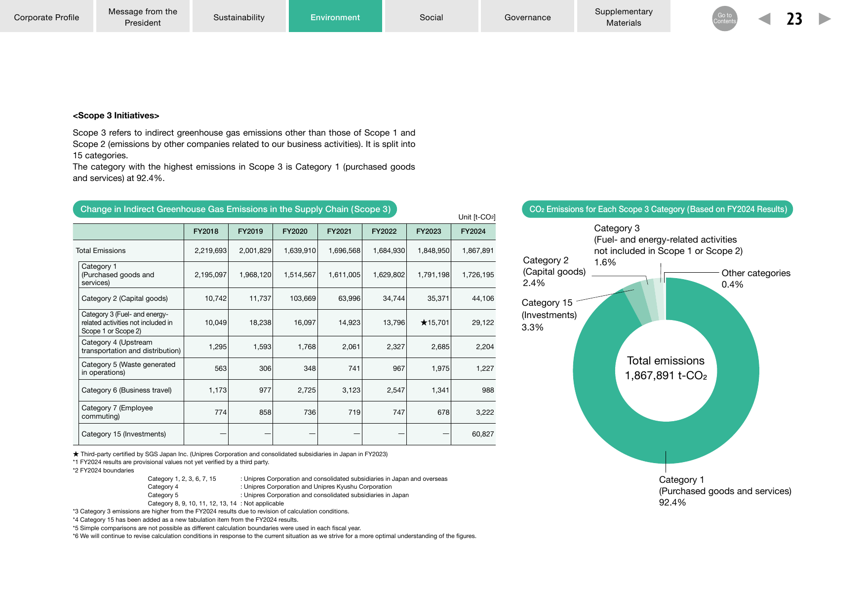The width and height of the screenshot is (866, 612).
Task: Click Category 6 (Business travel) row label
Action: pos(126,390)
